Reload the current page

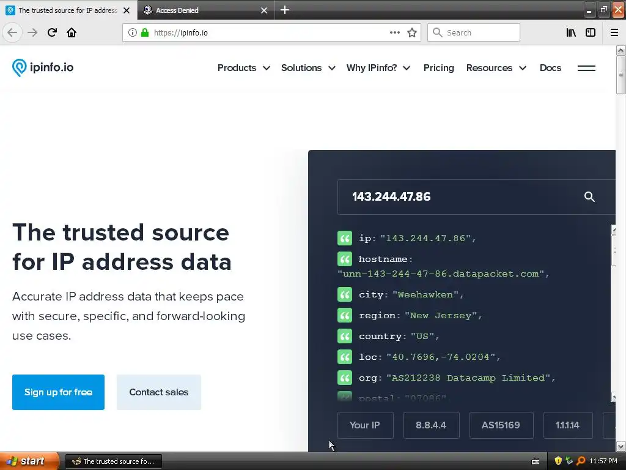(52, 32)
